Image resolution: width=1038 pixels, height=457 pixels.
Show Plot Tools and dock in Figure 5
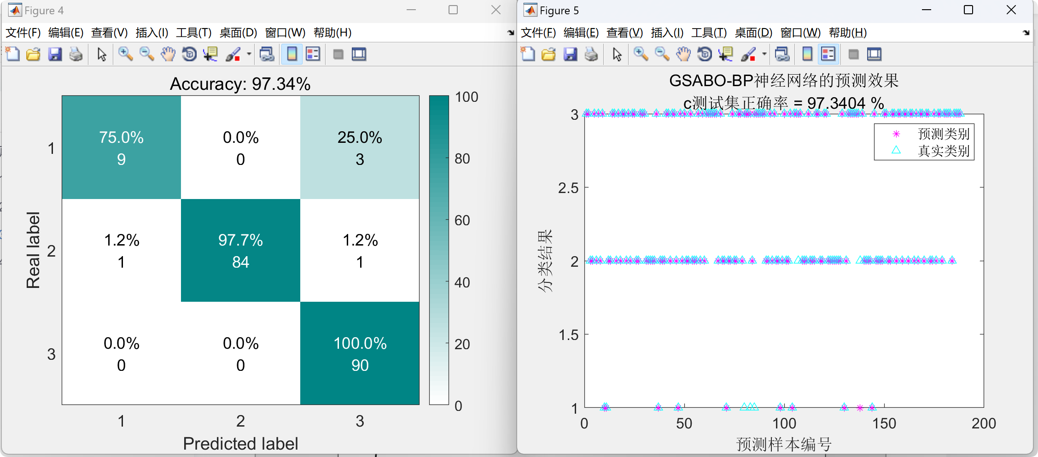875,54
